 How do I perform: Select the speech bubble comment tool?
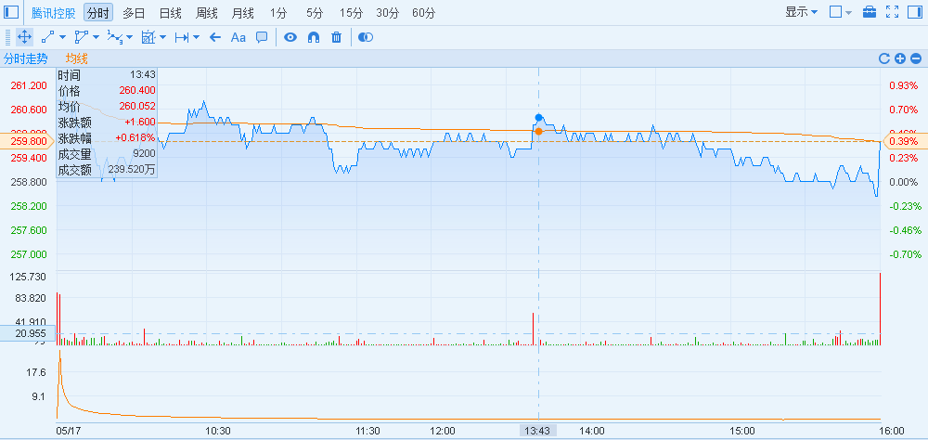point(262,37)
